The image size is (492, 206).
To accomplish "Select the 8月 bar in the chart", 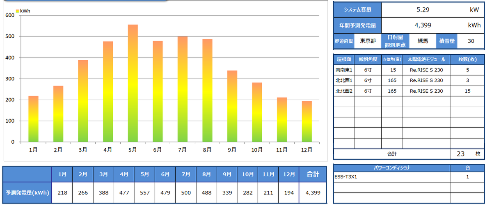I will click(207, 90).
